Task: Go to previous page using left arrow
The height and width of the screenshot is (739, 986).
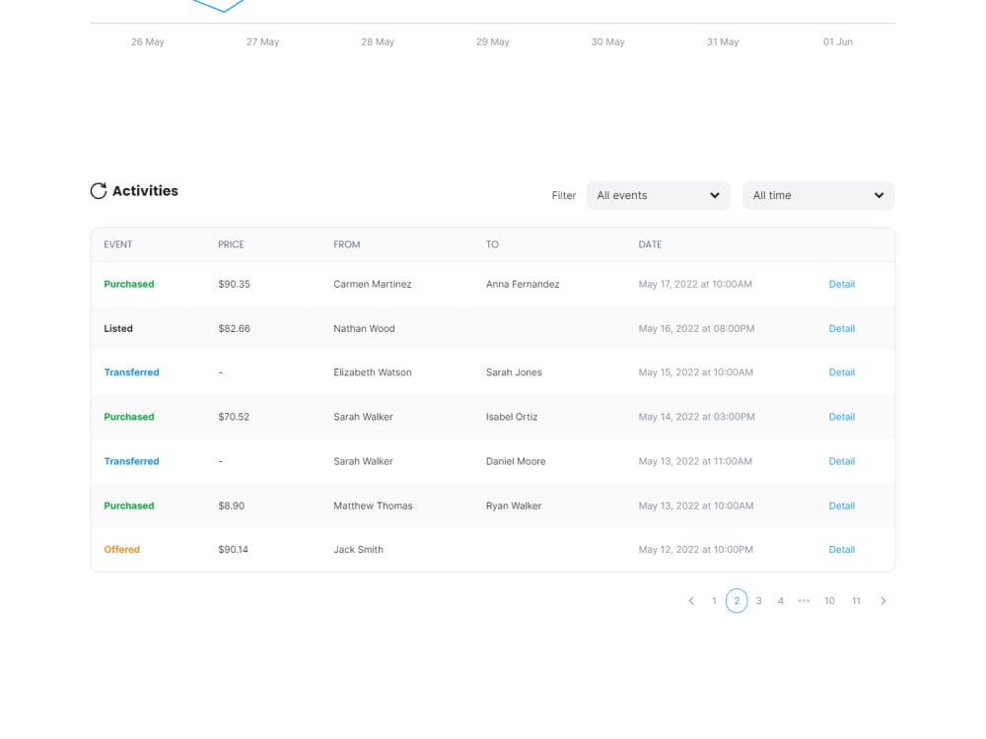Action: pyautogui.click(x=691, y=600)
